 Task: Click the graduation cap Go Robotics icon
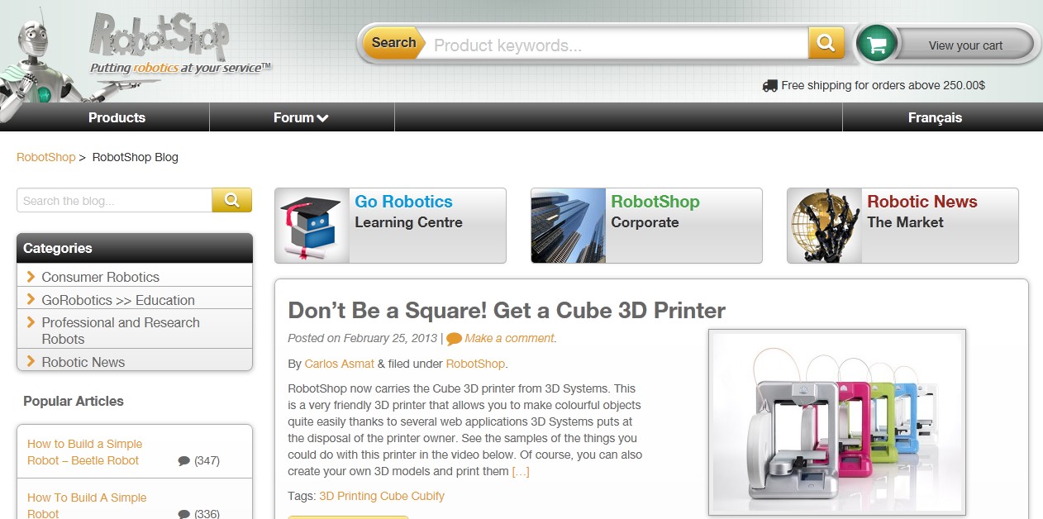click(x=312, y=226)
